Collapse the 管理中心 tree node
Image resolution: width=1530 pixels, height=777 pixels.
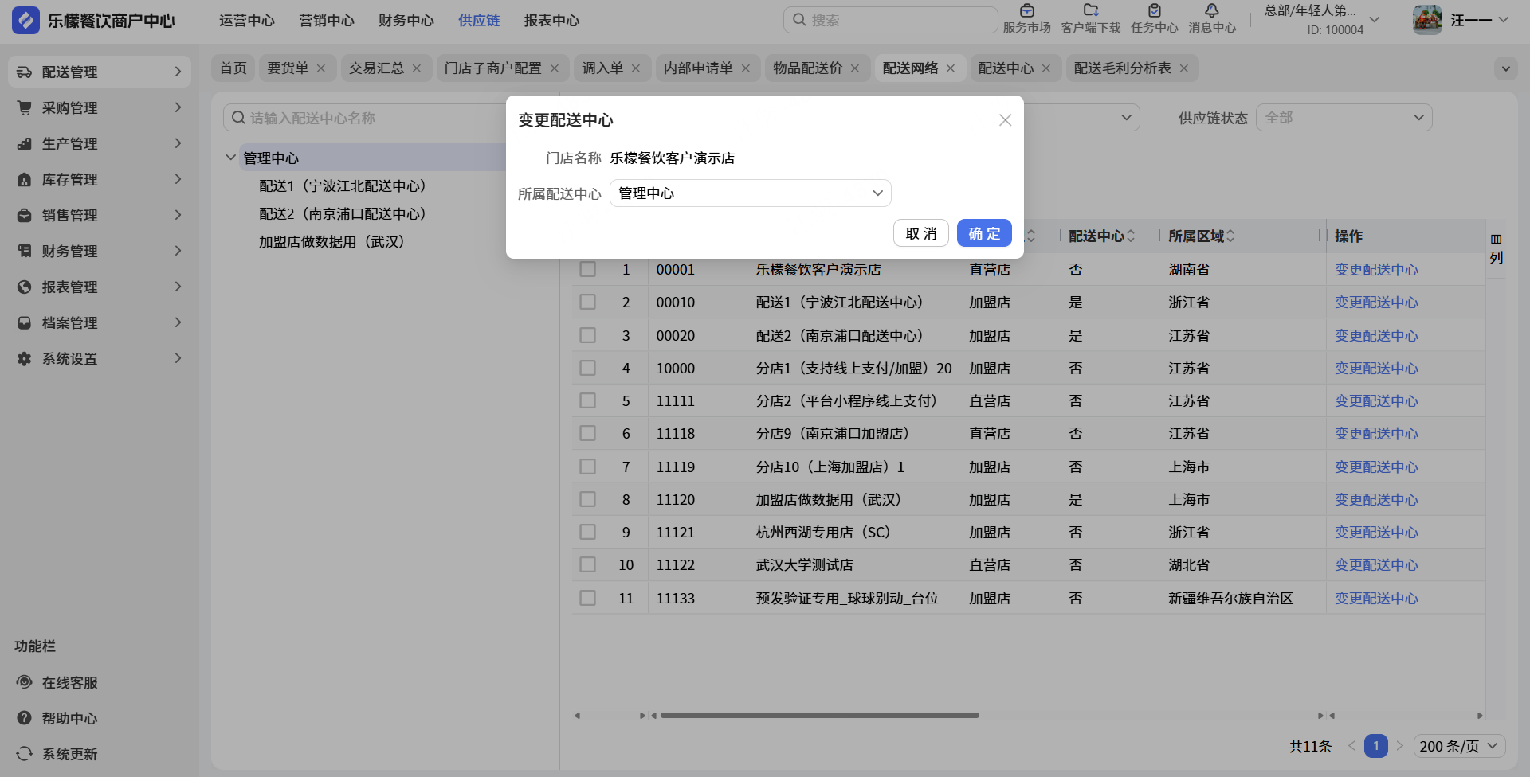230,158
